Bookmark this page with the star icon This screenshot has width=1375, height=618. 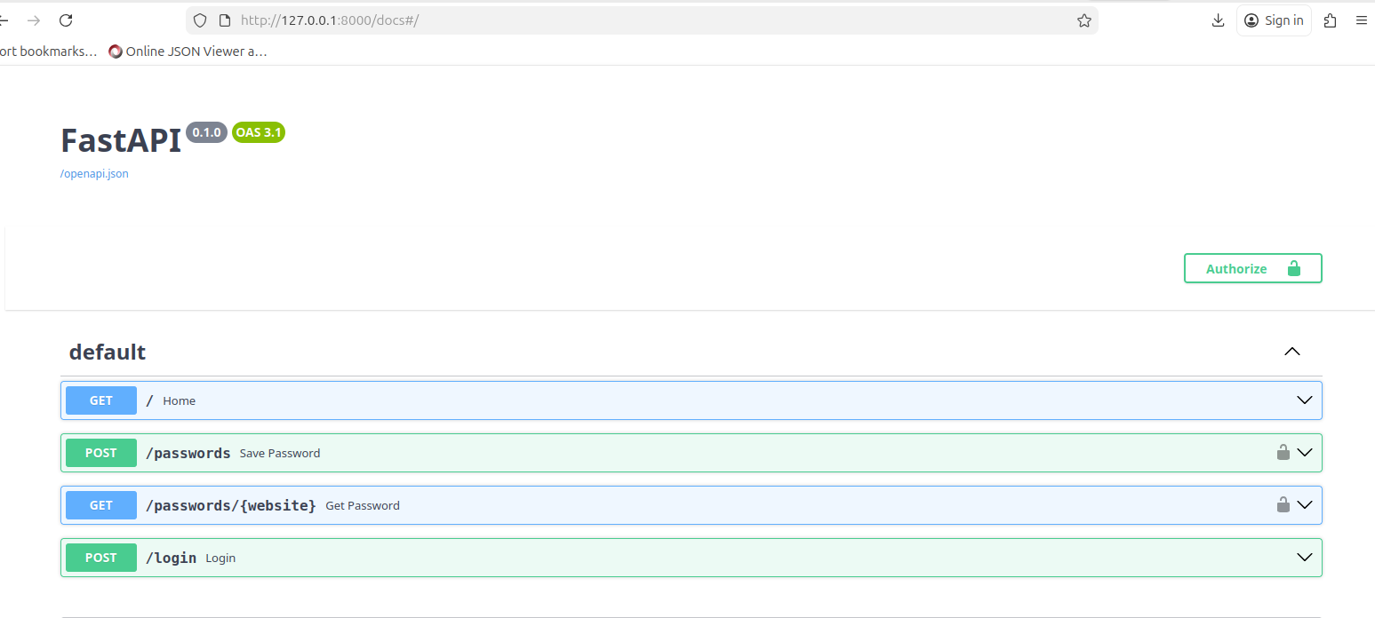pyautogui.click(x=1083, y=20)
